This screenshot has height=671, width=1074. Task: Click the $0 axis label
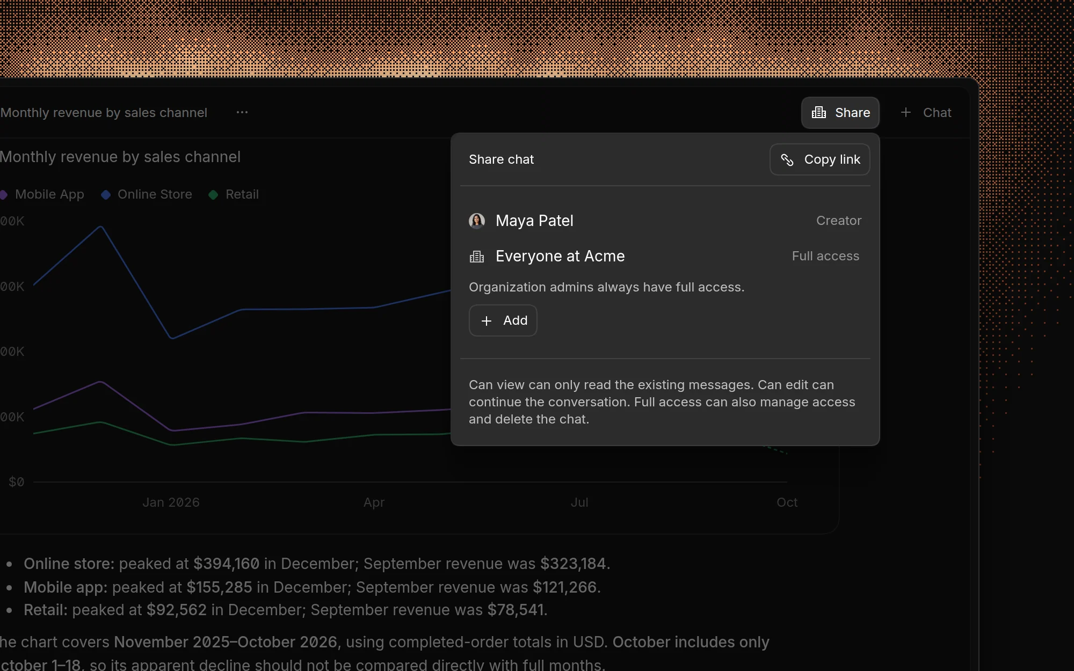click(x=16, y=482)
